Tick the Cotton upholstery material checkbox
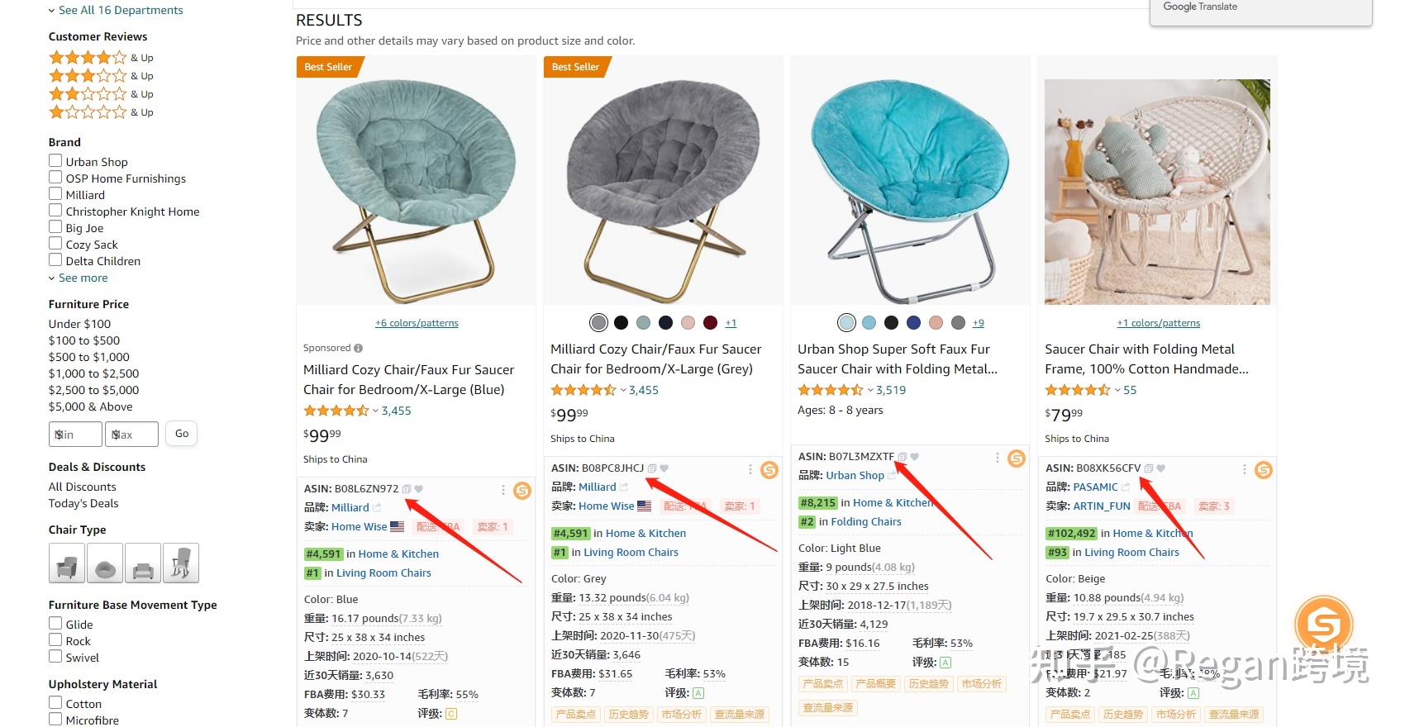 click(x=55, y=703)
